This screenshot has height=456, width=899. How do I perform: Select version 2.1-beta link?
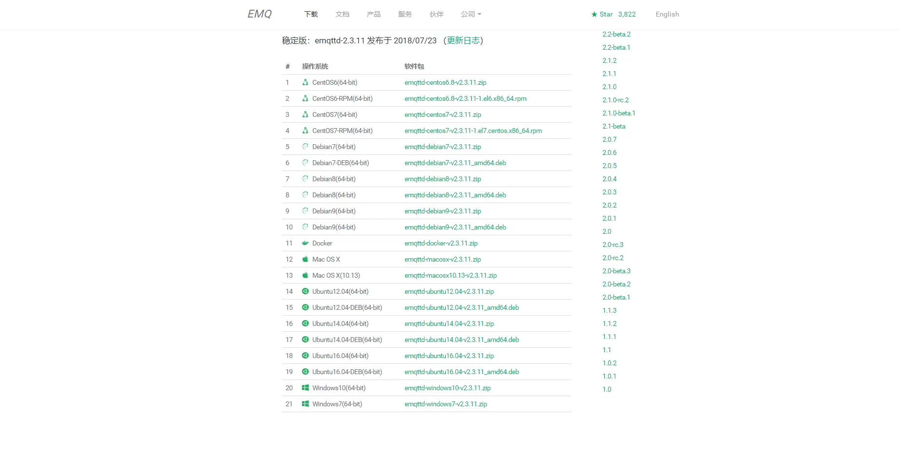(614, 126)
